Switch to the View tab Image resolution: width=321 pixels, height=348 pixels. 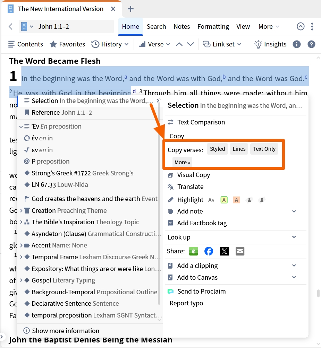tap(243, 26)
